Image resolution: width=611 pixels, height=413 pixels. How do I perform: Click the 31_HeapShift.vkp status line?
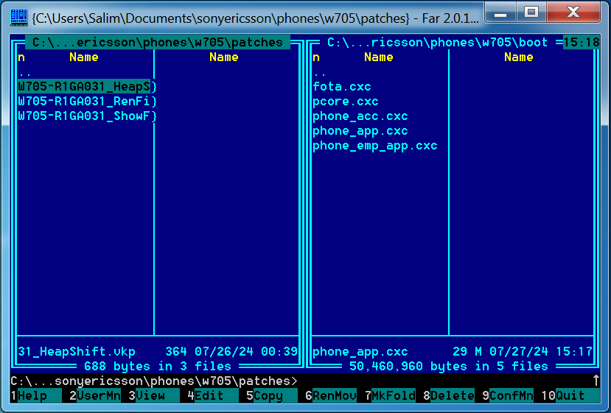click(158, 351)
